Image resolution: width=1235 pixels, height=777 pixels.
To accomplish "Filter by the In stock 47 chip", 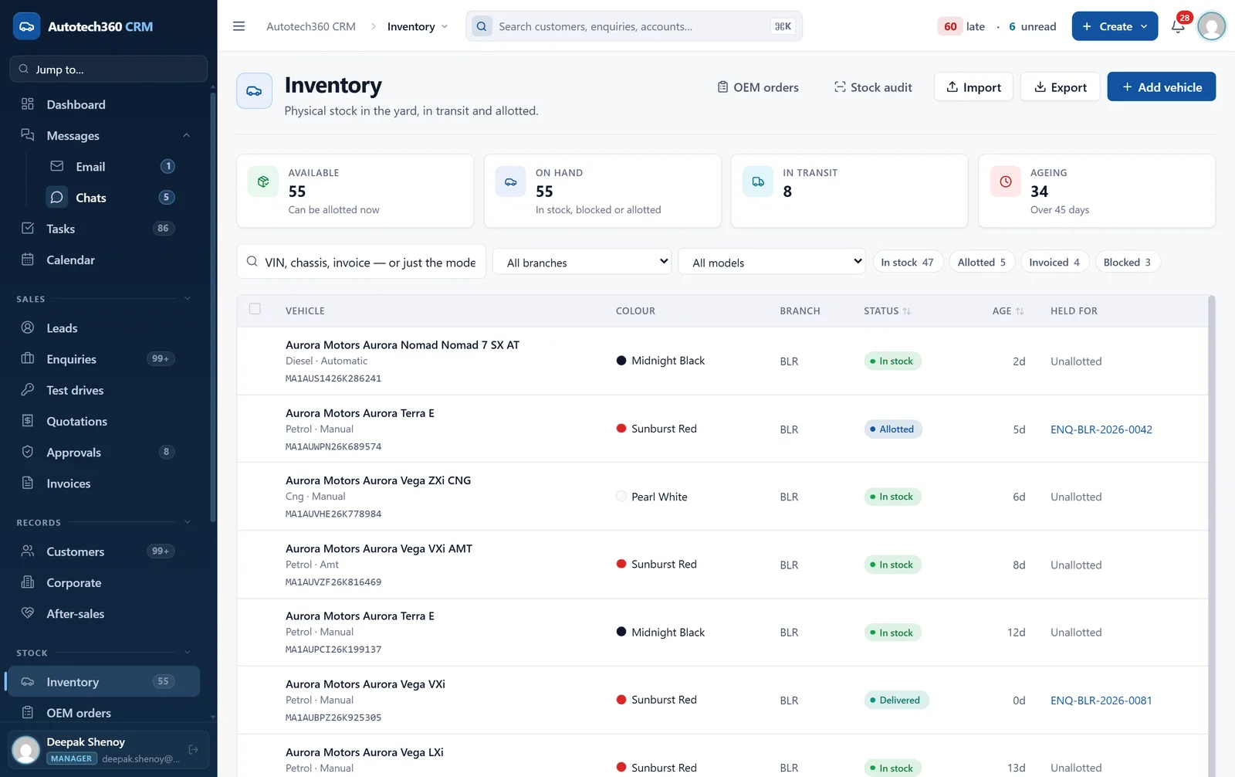I will (908, 263).
